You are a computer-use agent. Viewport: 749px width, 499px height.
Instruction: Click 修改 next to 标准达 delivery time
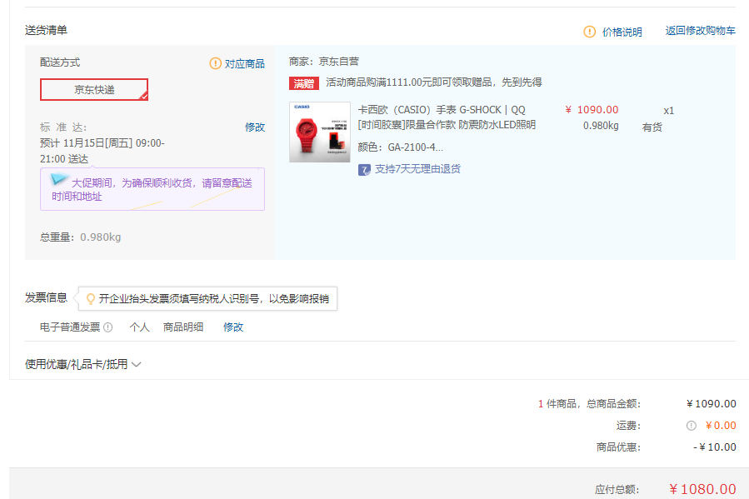coord(255,127)
